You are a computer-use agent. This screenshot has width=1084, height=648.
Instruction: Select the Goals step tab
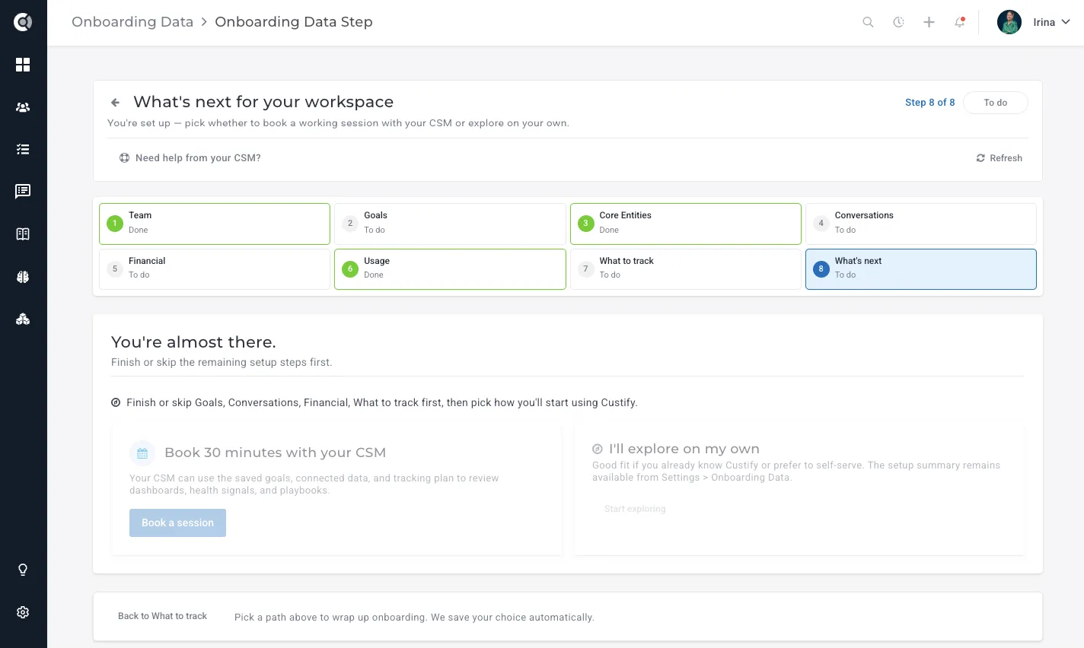450,224
